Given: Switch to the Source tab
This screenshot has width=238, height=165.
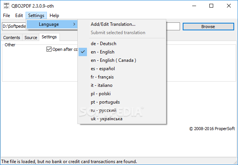Looking at the screenshot, I should pyautogui.click(x=31, y=38).
